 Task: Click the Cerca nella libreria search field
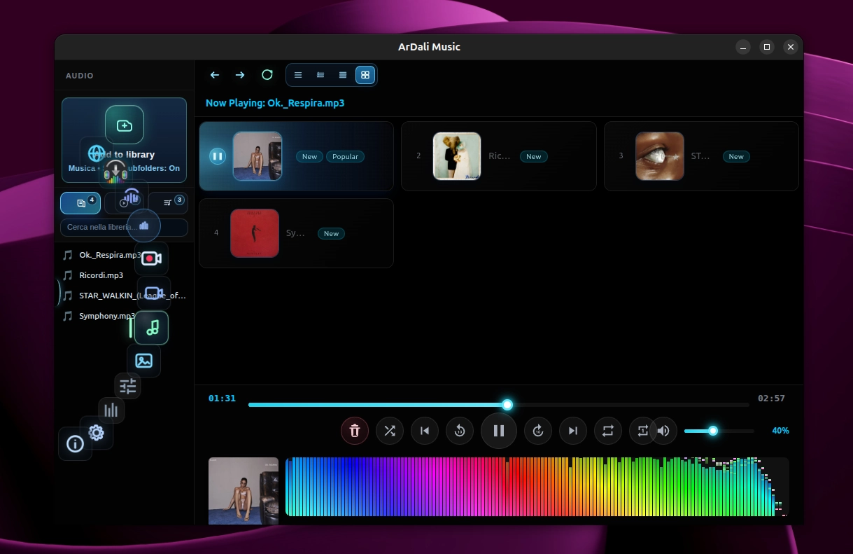click(125, 228)
